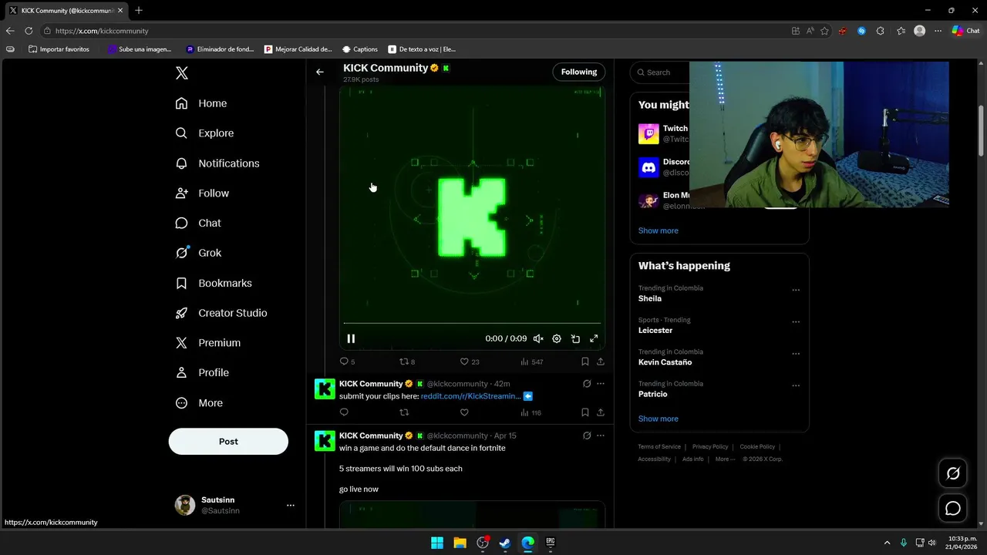Viewport: 987px width, 555px height.
Task: Click the Following button for KICK Community
Action: point(579,72)
